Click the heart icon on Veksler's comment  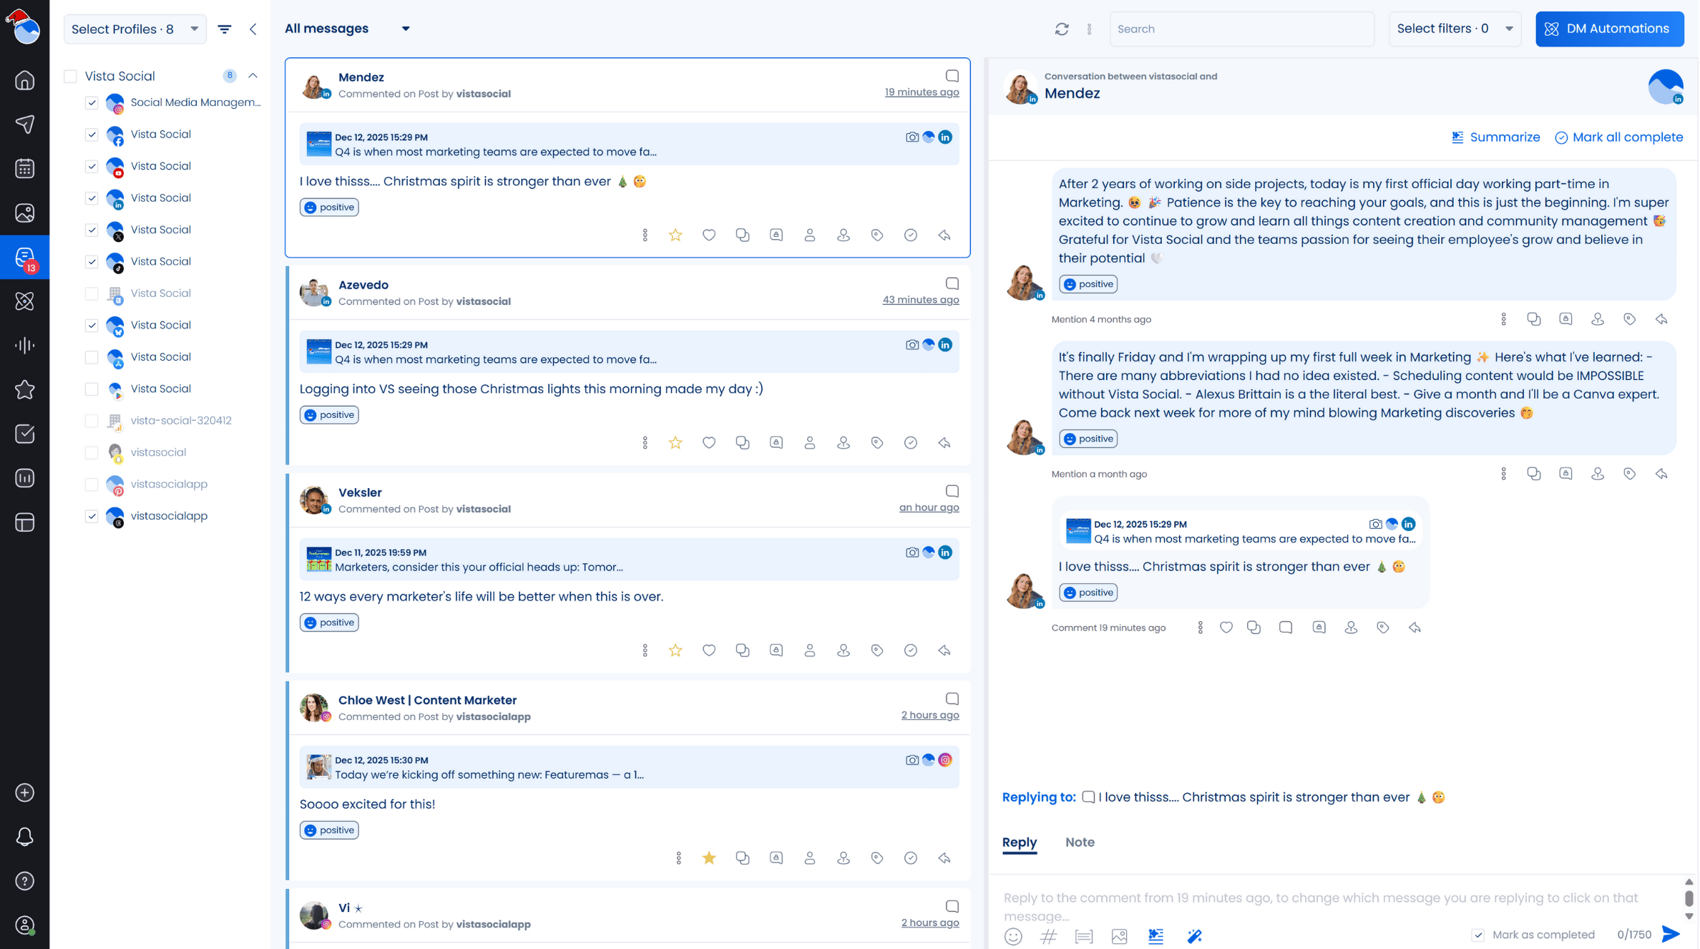(x=708, y=651)
